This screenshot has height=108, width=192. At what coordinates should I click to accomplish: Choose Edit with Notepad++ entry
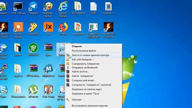point(94,59)
